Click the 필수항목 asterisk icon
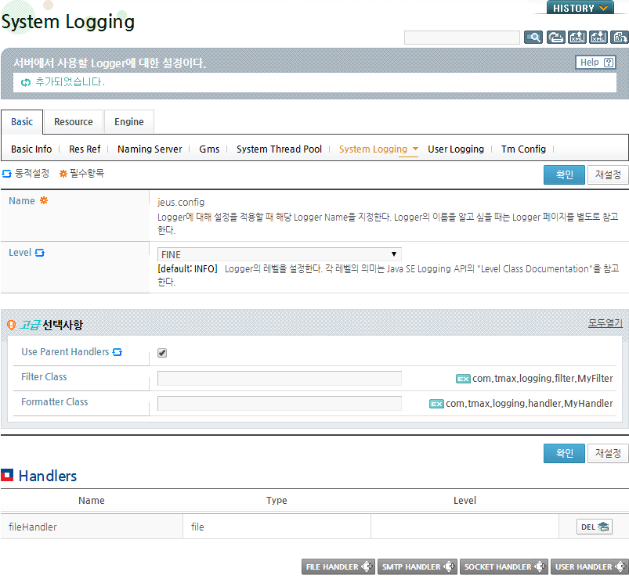Viewport: 629px width, 579px height. point(63,174)
